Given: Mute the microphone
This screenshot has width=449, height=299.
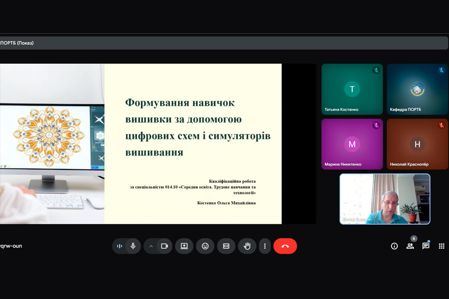Looking at the screenshot, I should [133, 246].
